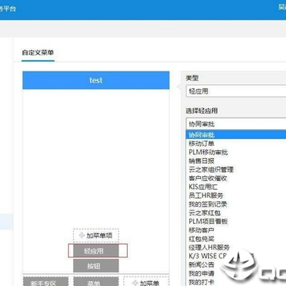The width and height of the screenshot is (286, 286).
Task: Click the 新手专区 bottom menu button
Action: (x=46, y=282)
